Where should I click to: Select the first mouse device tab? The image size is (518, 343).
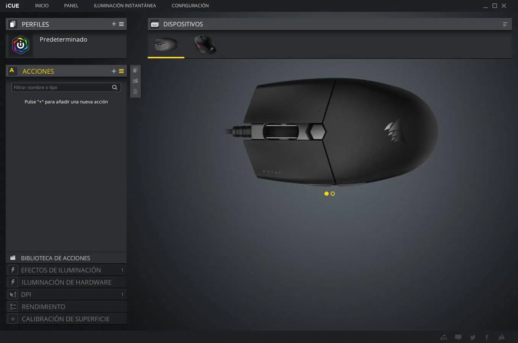pyautogui.click(x=166, y=45)
